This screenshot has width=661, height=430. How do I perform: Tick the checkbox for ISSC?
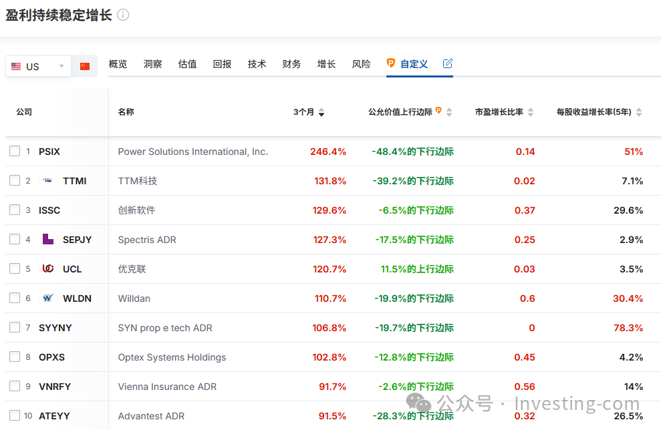click(15, 210)
